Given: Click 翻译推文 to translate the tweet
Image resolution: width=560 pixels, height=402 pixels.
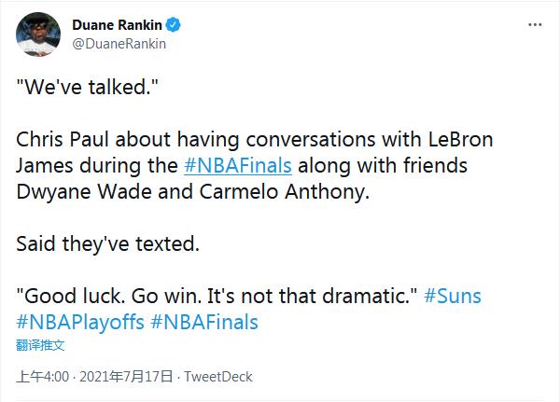Looking at the screenshot, I should point(40,345).
